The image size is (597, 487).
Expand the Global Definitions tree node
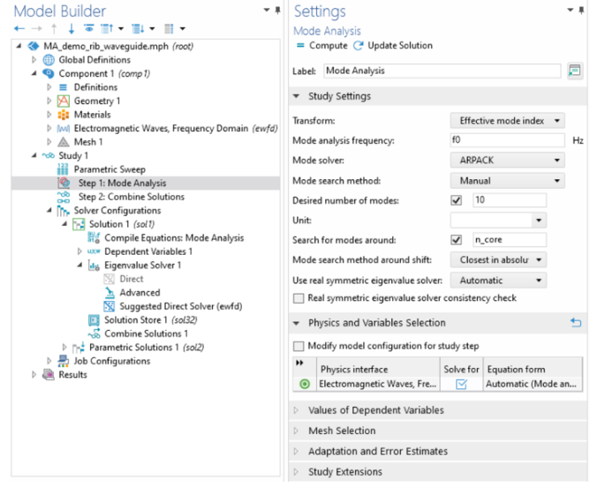(x=34, y=60)
